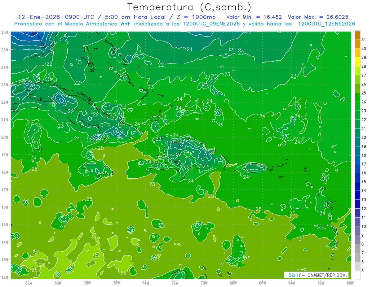Pick the lime swatch between 27 and 28
The height and width of the screenshot is (287, 372).
(x=358, y=71)
